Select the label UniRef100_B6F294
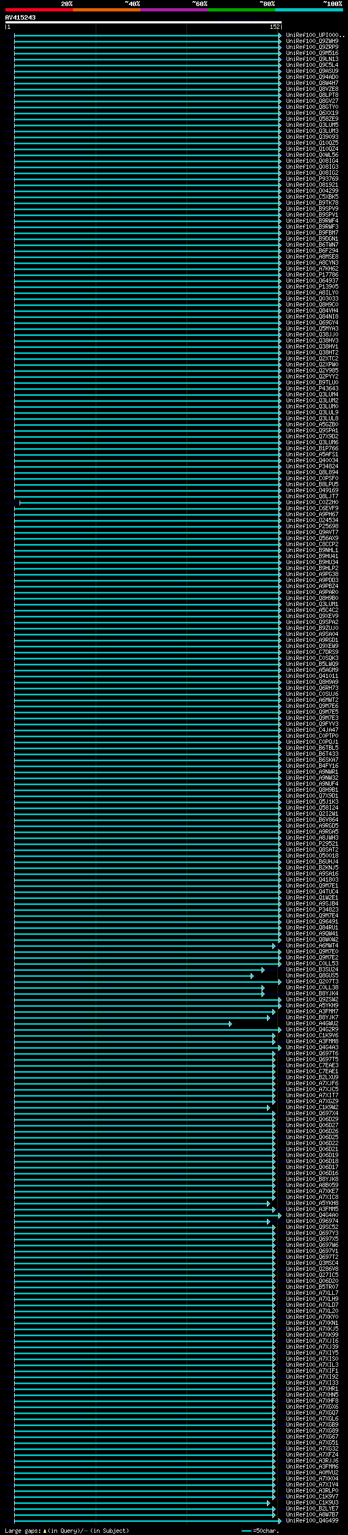 pyautogui.click(x=312, y=251)
